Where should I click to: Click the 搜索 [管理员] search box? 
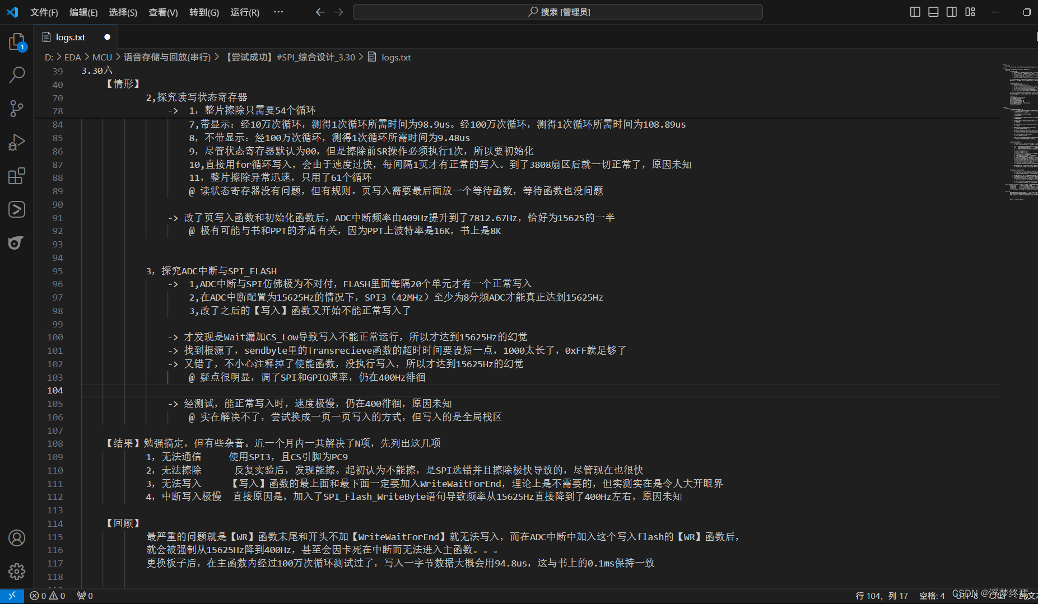point(557,11)
